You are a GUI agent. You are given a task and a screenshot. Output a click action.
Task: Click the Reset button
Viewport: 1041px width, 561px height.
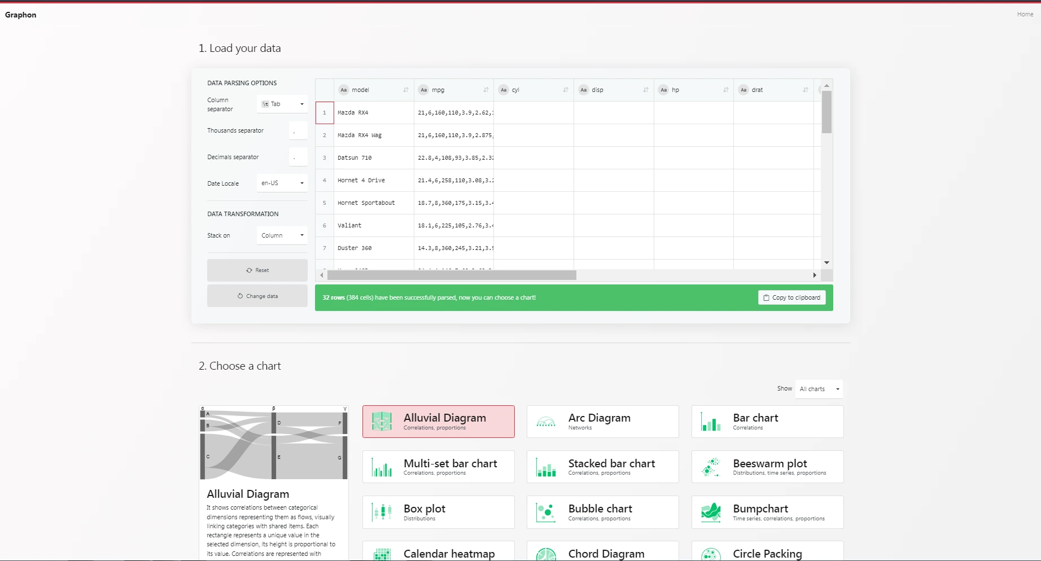(257, 270)
